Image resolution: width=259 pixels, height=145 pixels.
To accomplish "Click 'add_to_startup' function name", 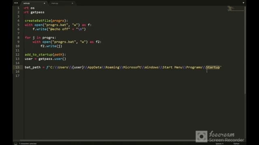I will point(38,55).
